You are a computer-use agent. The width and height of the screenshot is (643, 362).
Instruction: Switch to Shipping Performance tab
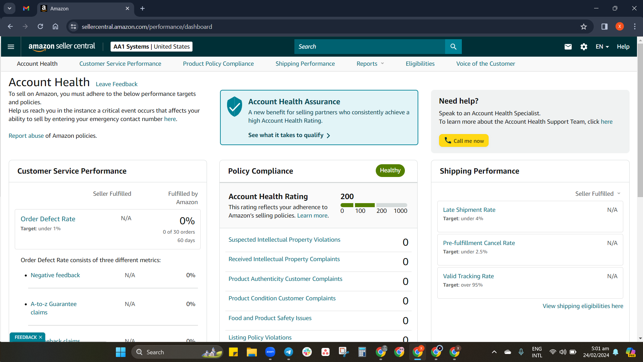pyautogui.click(x=305, y=64)
